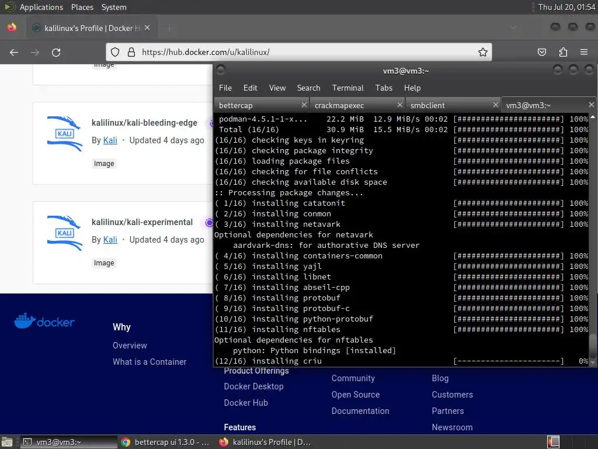Switch to vm3@vm3:~ taskbar window button

(x=69, y=442)
